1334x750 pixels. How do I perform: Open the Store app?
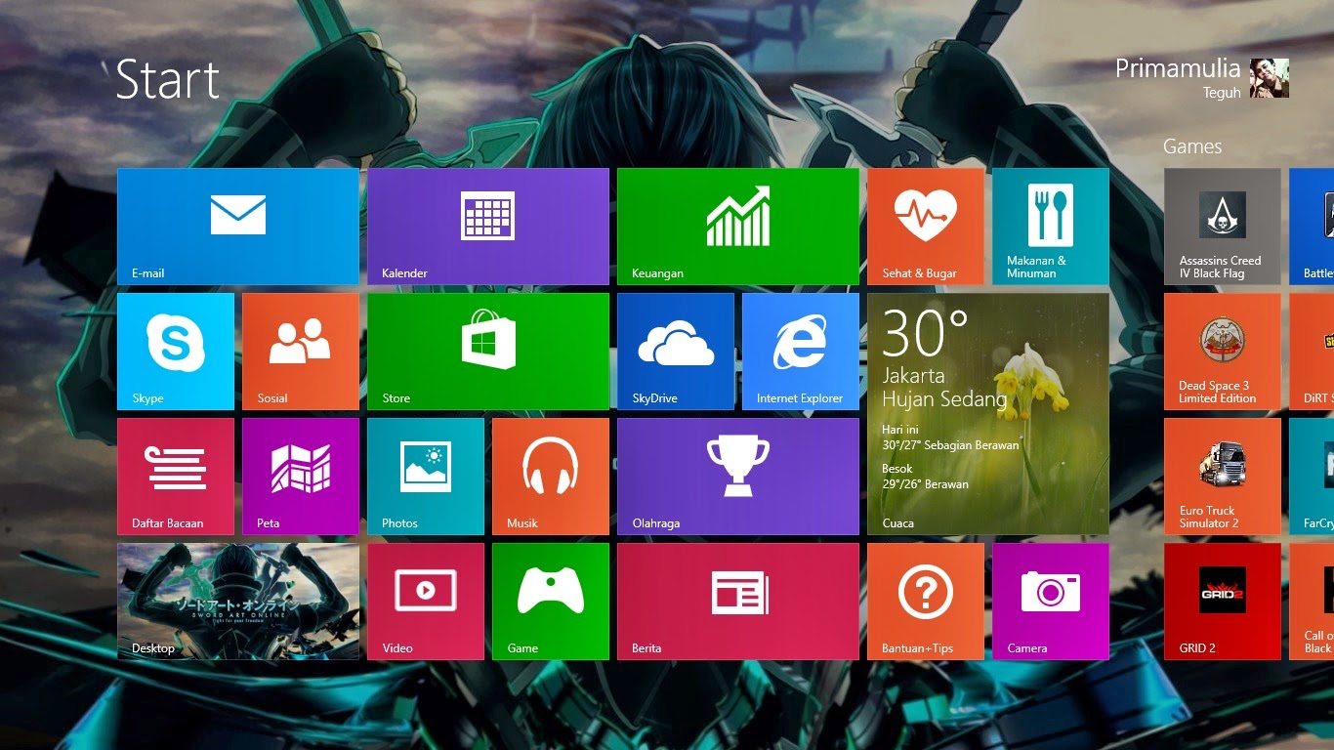(488, 352)
